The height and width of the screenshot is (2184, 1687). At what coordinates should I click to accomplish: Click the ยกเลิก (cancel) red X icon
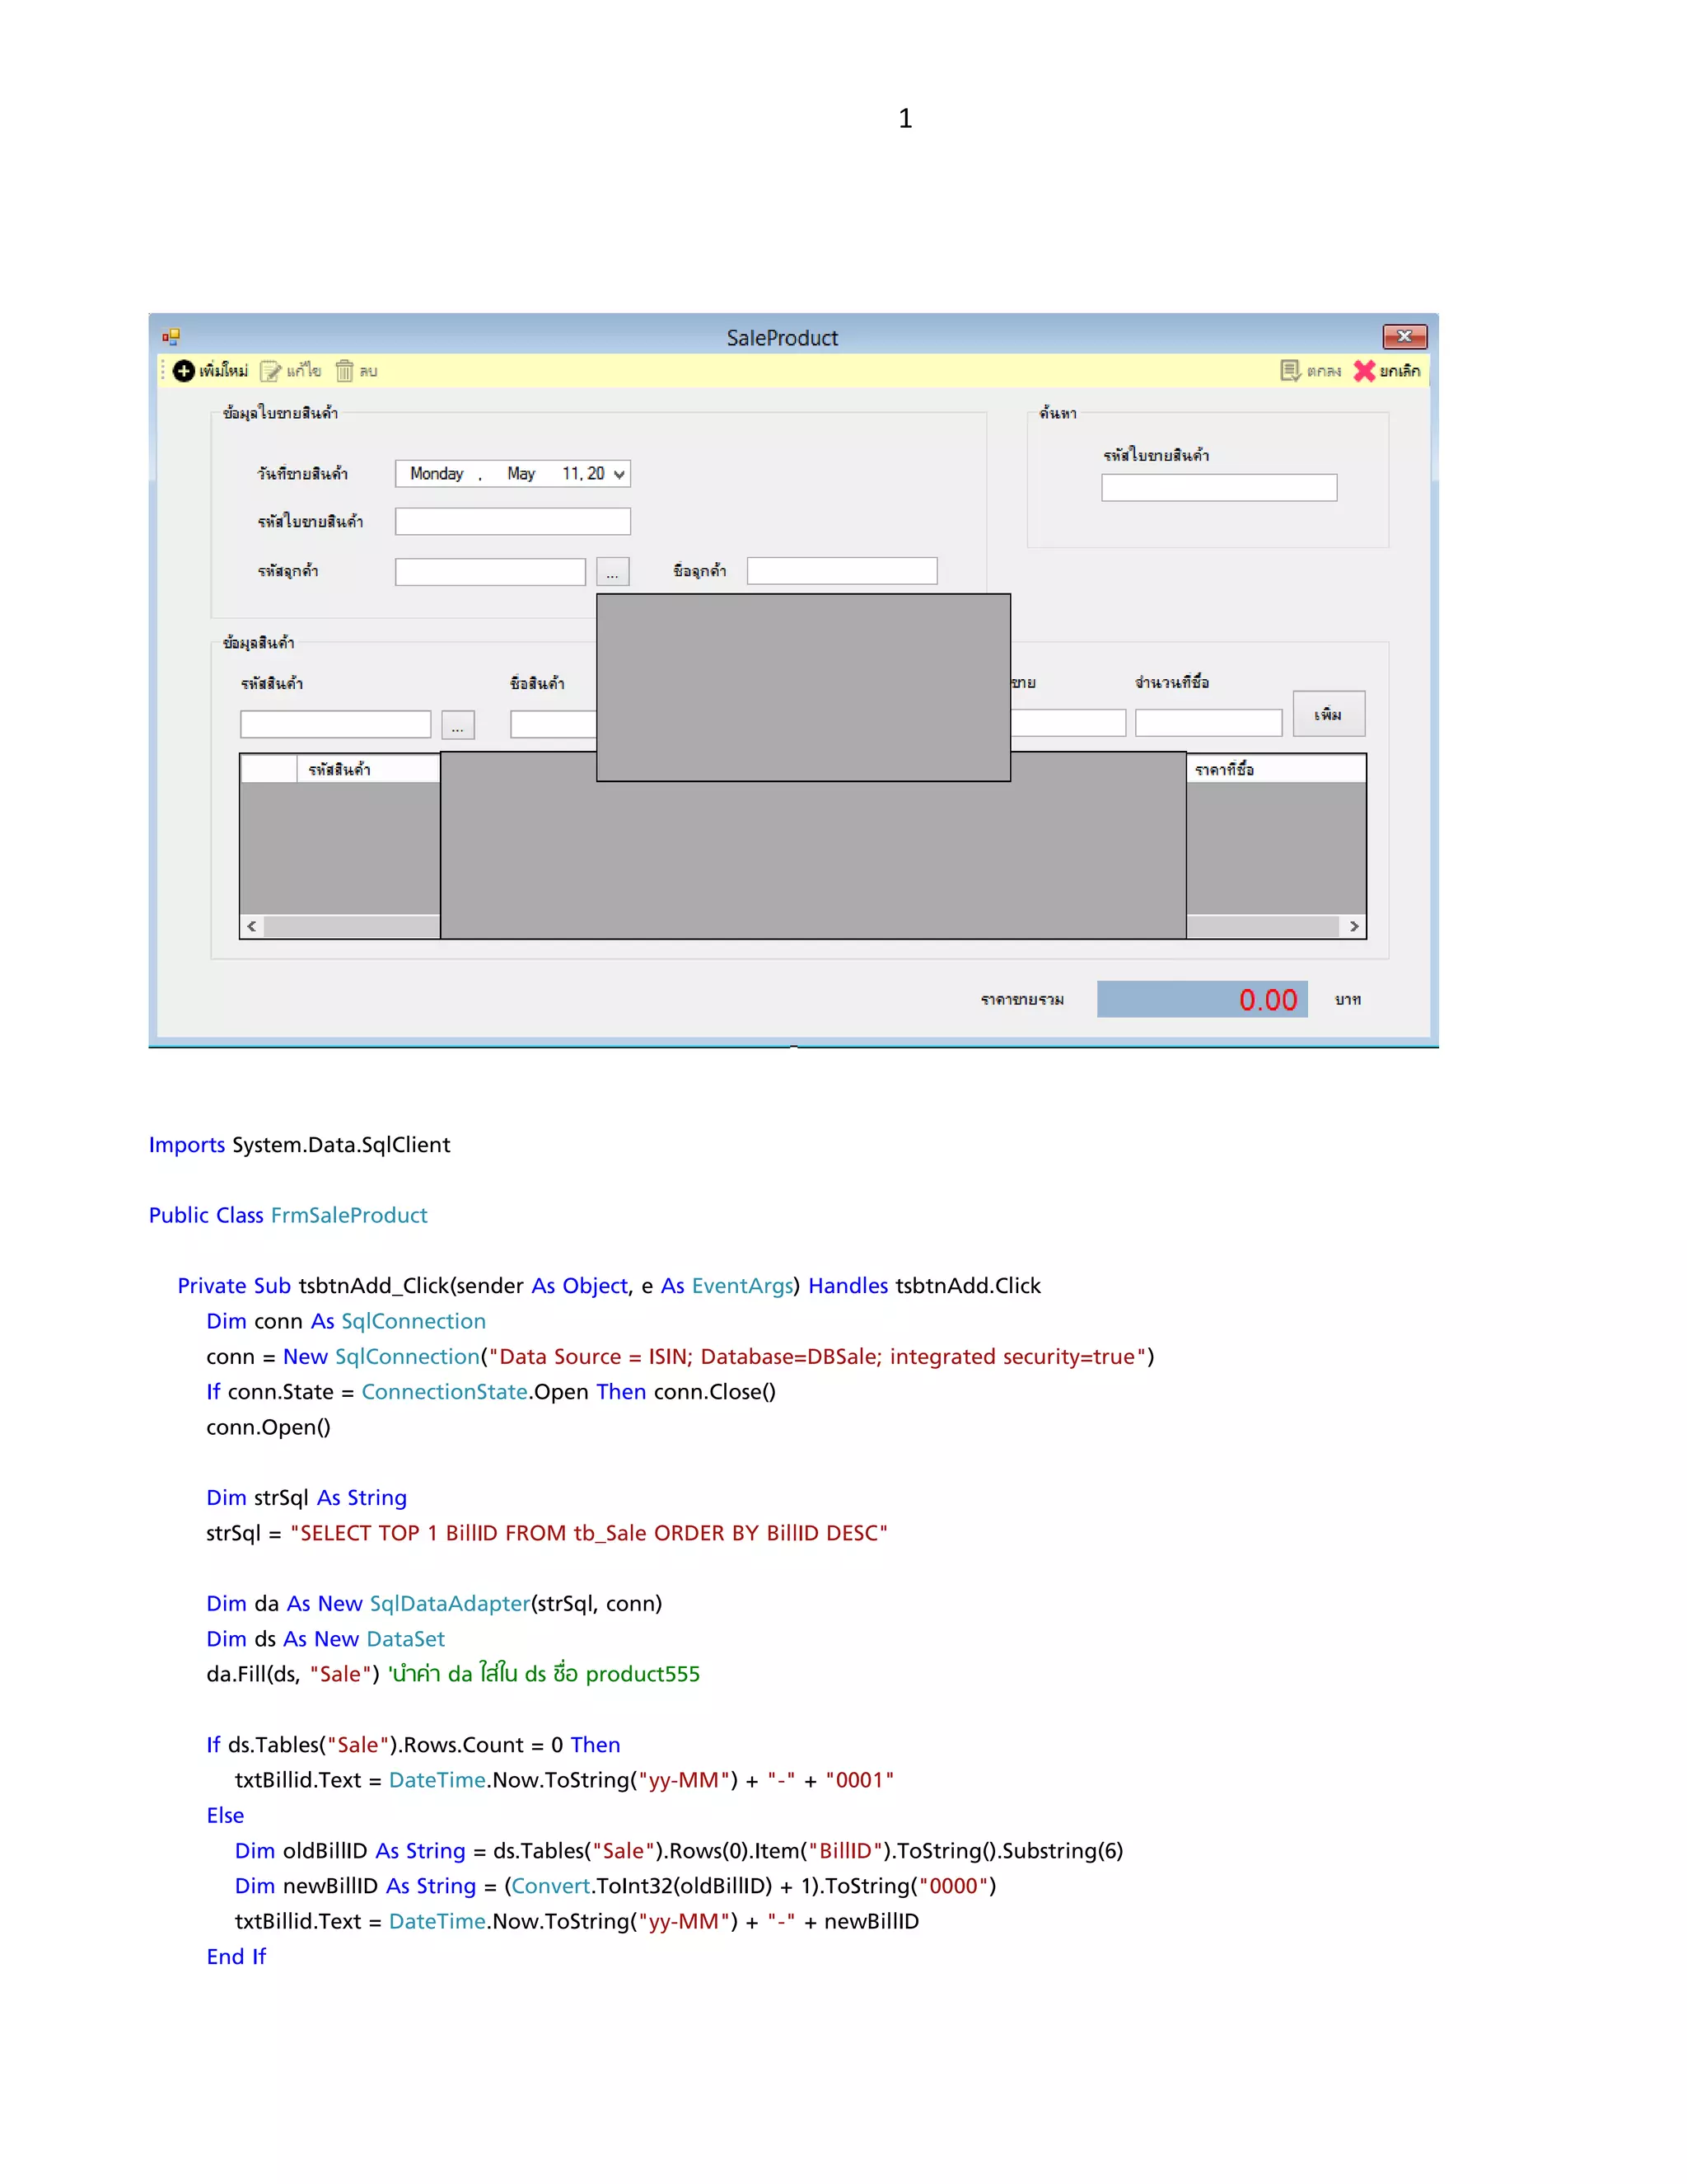[1364, 371]
